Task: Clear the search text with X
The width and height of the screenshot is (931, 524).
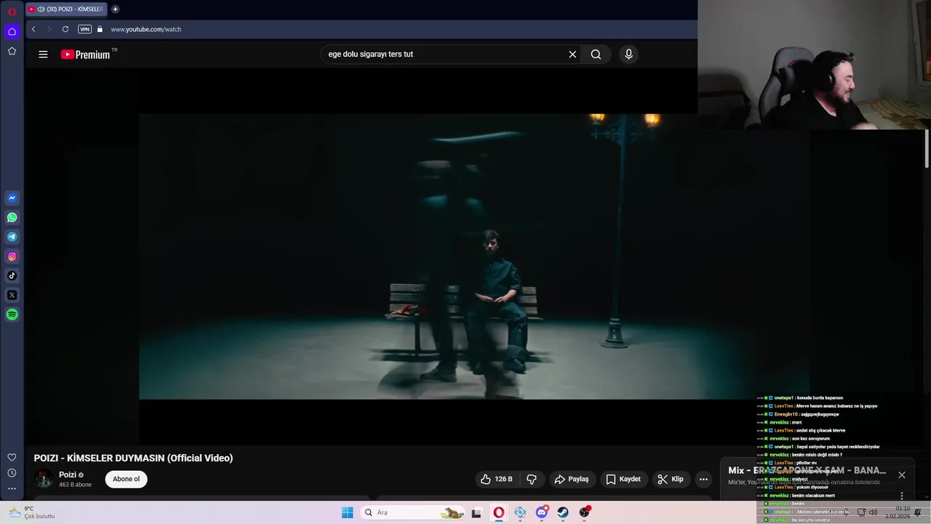Action: point(572,54)
